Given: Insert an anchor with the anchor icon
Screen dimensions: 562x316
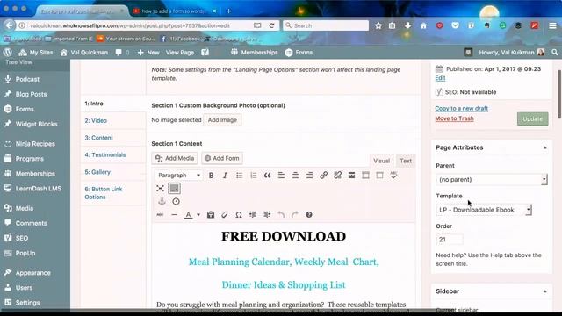Looking at the screenshot, I should tap(162, 201).
